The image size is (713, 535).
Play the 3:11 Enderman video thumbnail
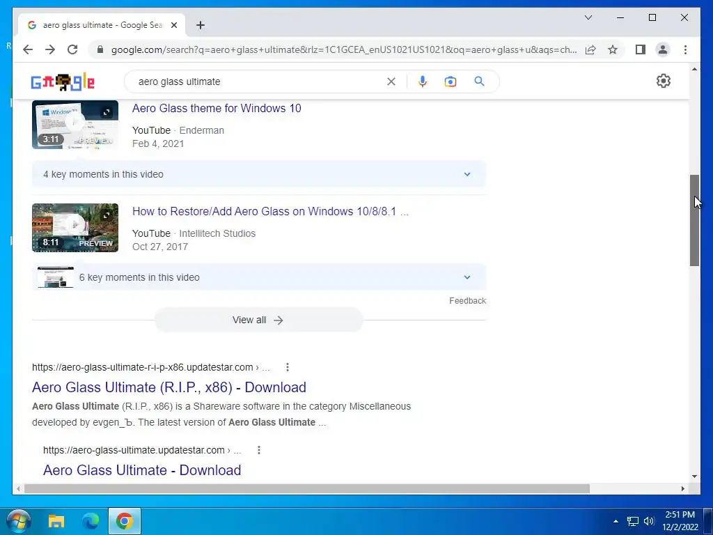[75, 124]
